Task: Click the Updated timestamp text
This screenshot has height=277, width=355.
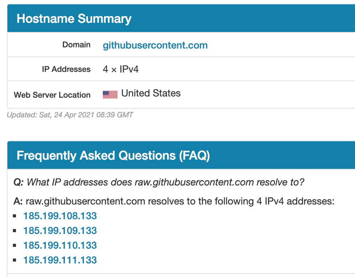Action: coord(70,114)
